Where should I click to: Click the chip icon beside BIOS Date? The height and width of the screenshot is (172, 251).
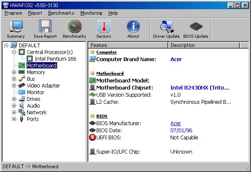point(92,130)
